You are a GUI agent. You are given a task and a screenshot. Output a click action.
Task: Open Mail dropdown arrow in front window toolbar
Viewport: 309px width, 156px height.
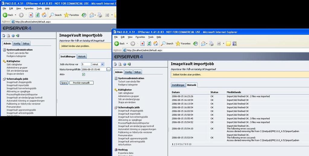tap(207, 43)
